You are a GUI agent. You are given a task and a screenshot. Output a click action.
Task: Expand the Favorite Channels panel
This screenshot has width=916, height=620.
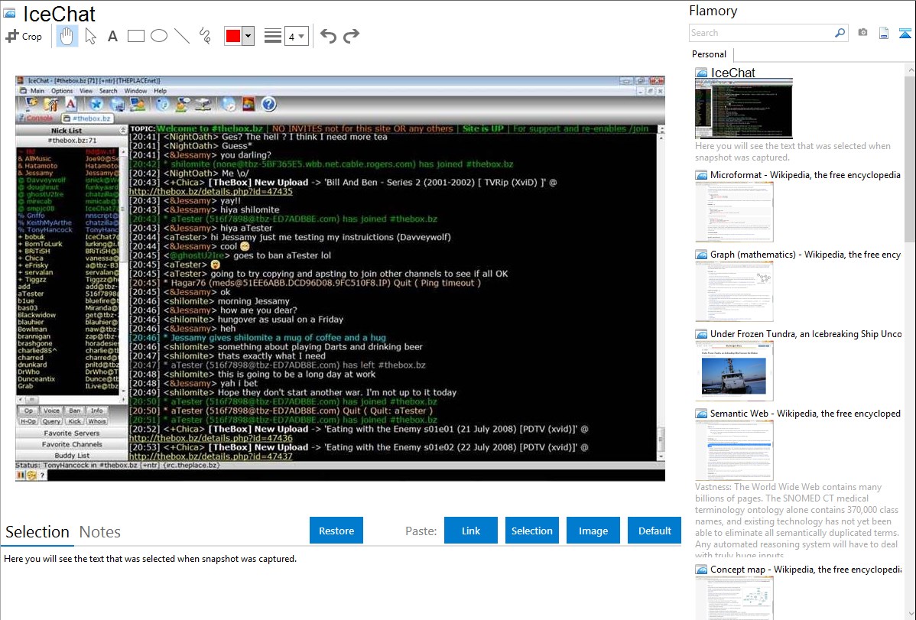point(71,444)
